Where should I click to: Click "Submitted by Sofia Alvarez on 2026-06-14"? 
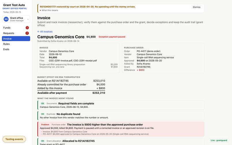tap(58, 41)
